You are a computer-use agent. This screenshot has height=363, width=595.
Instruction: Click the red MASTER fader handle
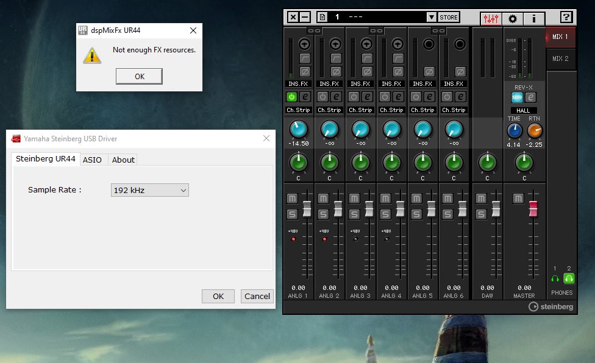[533, 209]
